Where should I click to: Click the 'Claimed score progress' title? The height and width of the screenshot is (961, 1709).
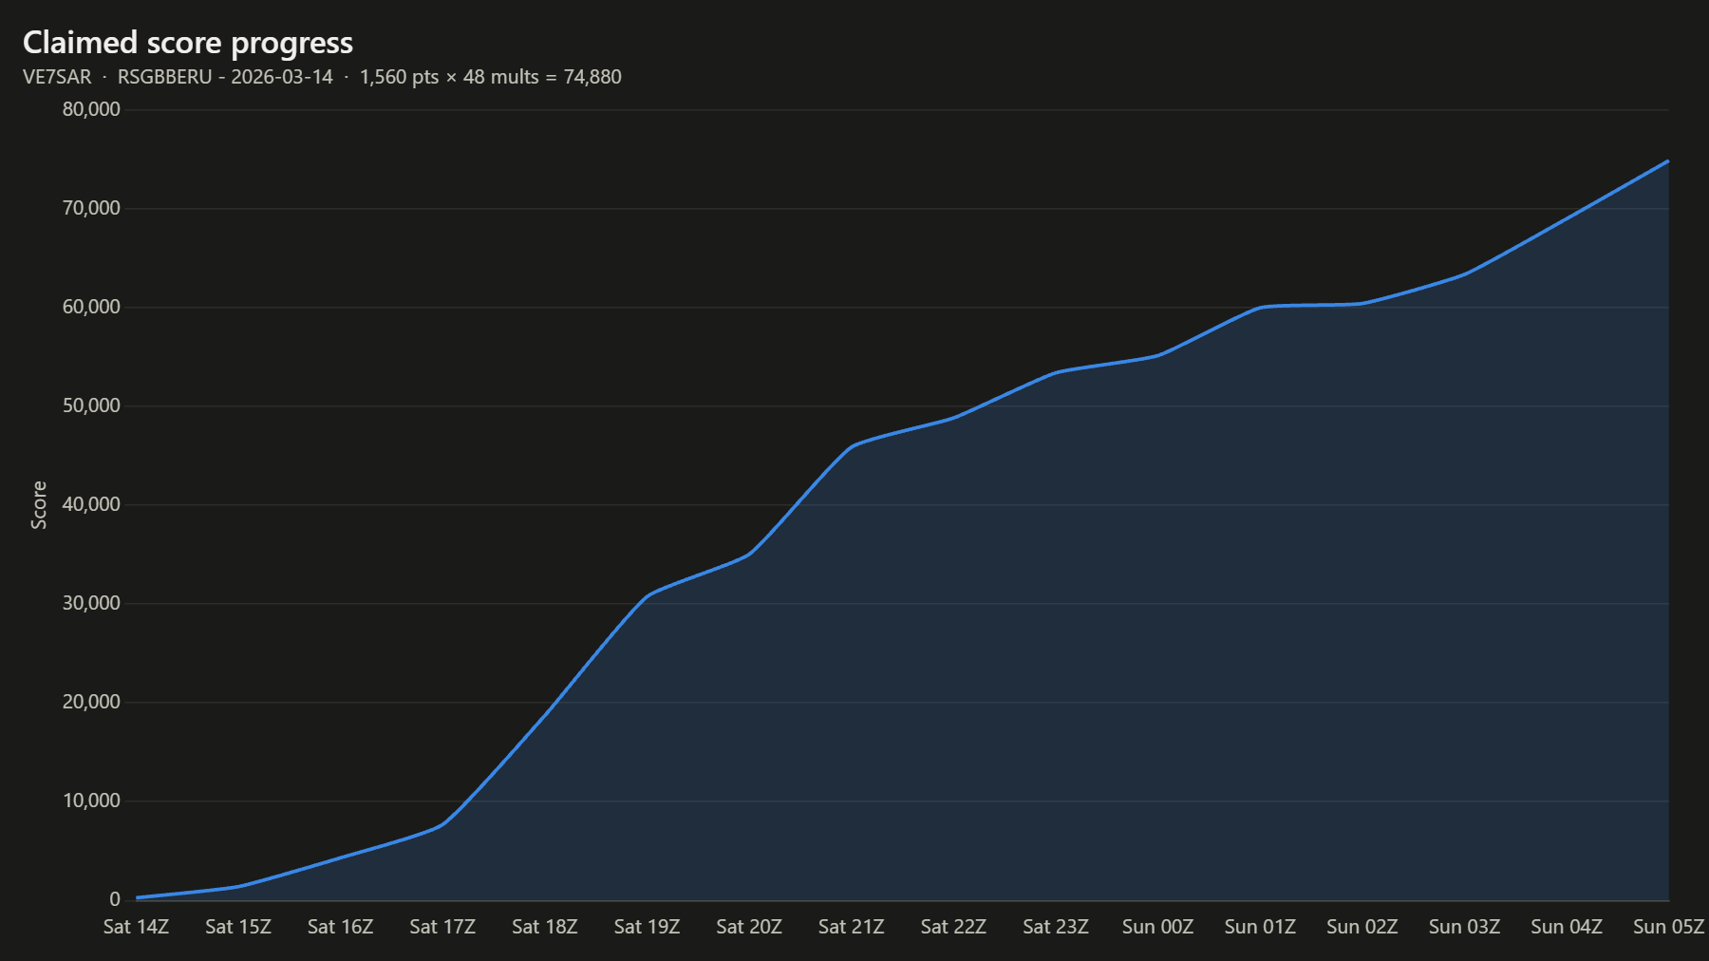pos(188,43)
